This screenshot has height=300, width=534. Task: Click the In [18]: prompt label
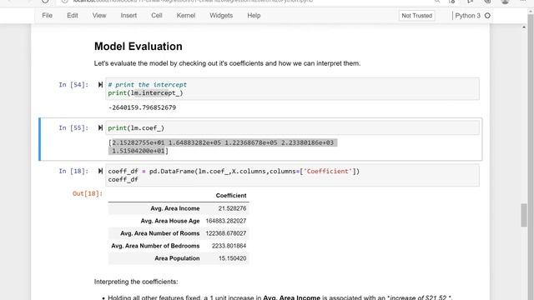point(73,171)
